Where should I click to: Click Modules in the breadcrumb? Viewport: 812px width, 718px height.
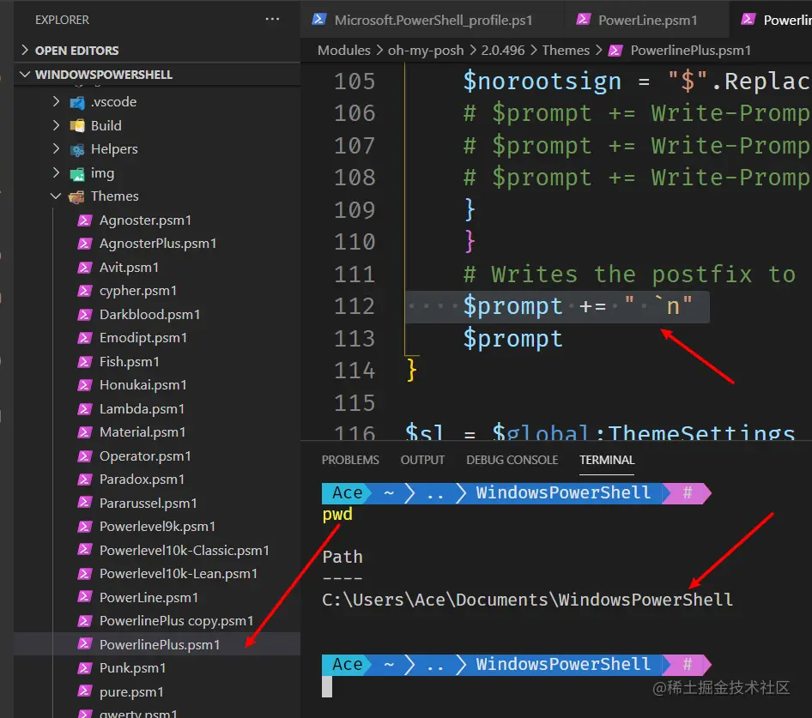coord(343,51)
